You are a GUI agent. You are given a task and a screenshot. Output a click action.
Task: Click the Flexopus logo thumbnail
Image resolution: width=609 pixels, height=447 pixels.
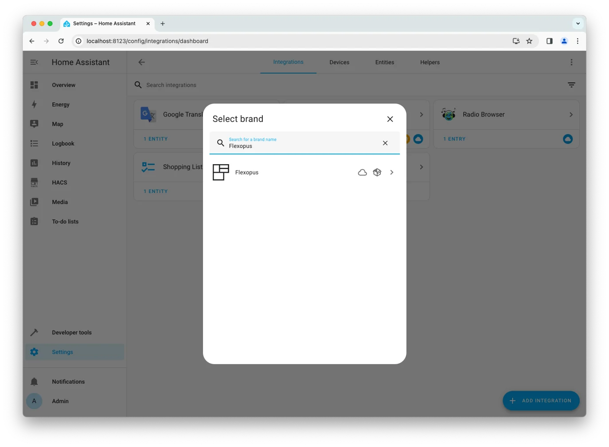221,173
